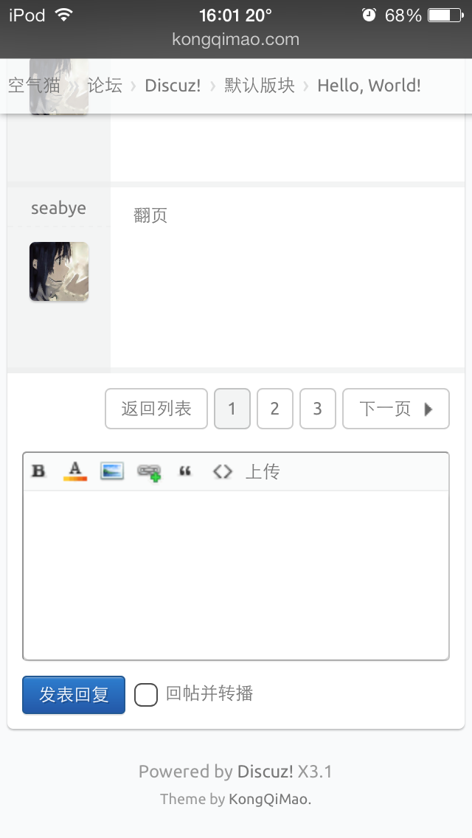
Task: Navigate to 论坛 in the breadcrumb
Action: (105, 86)
